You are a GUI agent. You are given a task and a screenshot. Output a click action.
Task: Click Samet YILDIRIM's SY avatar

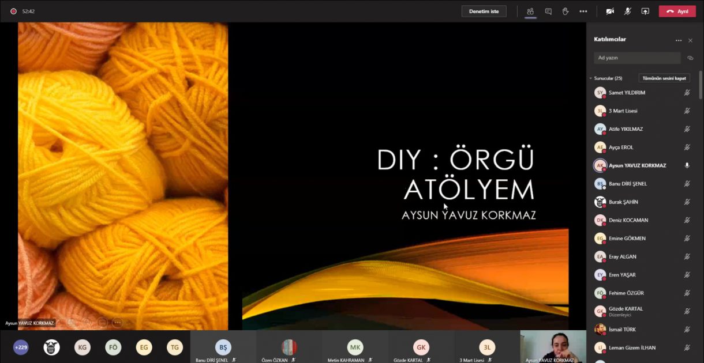pyautogui.click(x=600, y=92)
